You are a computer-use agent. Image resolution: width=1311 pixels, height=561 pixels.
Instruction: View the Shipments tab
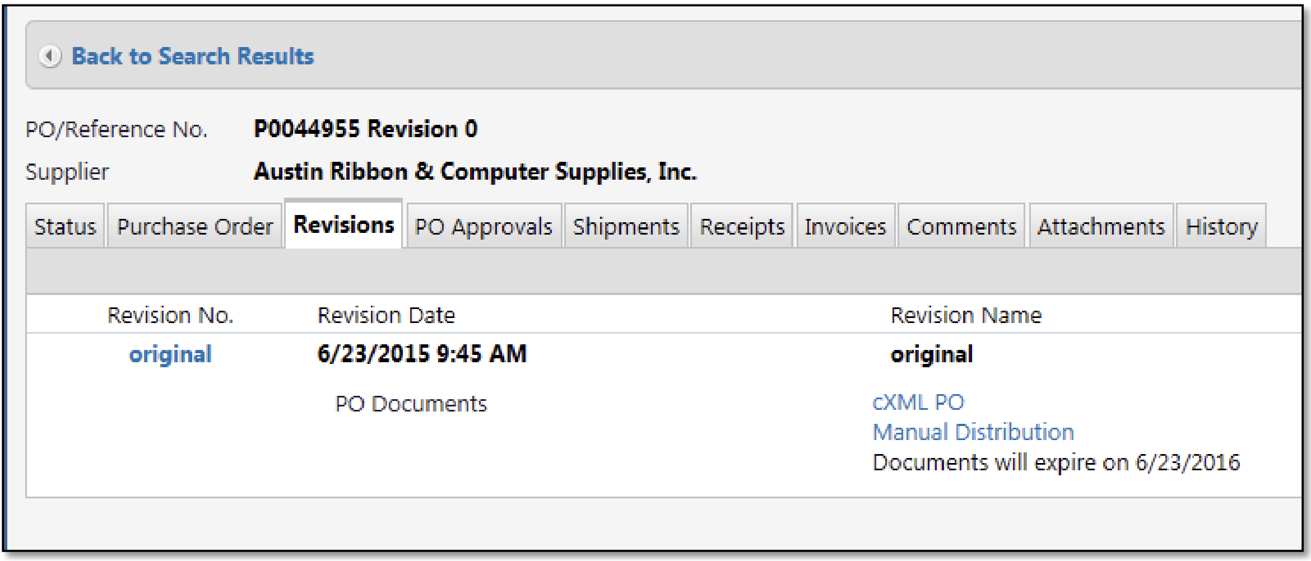626,227
